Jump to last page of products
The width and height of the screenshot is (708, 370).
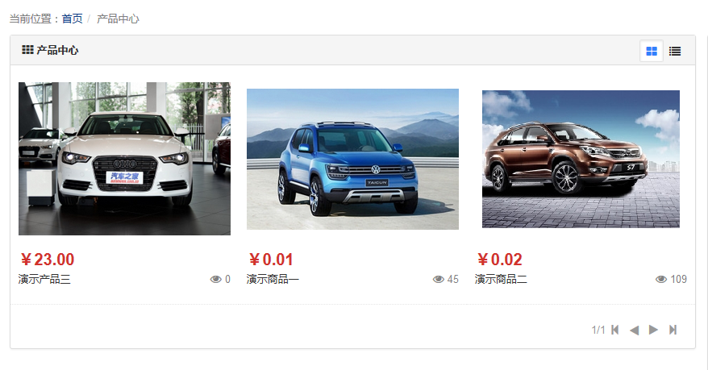(673, 330)
